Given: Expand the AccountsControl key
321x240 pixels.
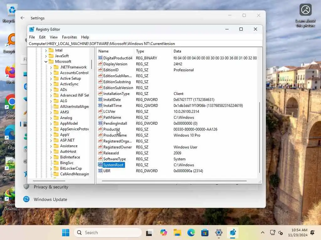Looking at the screenshot, I should 51,73.
